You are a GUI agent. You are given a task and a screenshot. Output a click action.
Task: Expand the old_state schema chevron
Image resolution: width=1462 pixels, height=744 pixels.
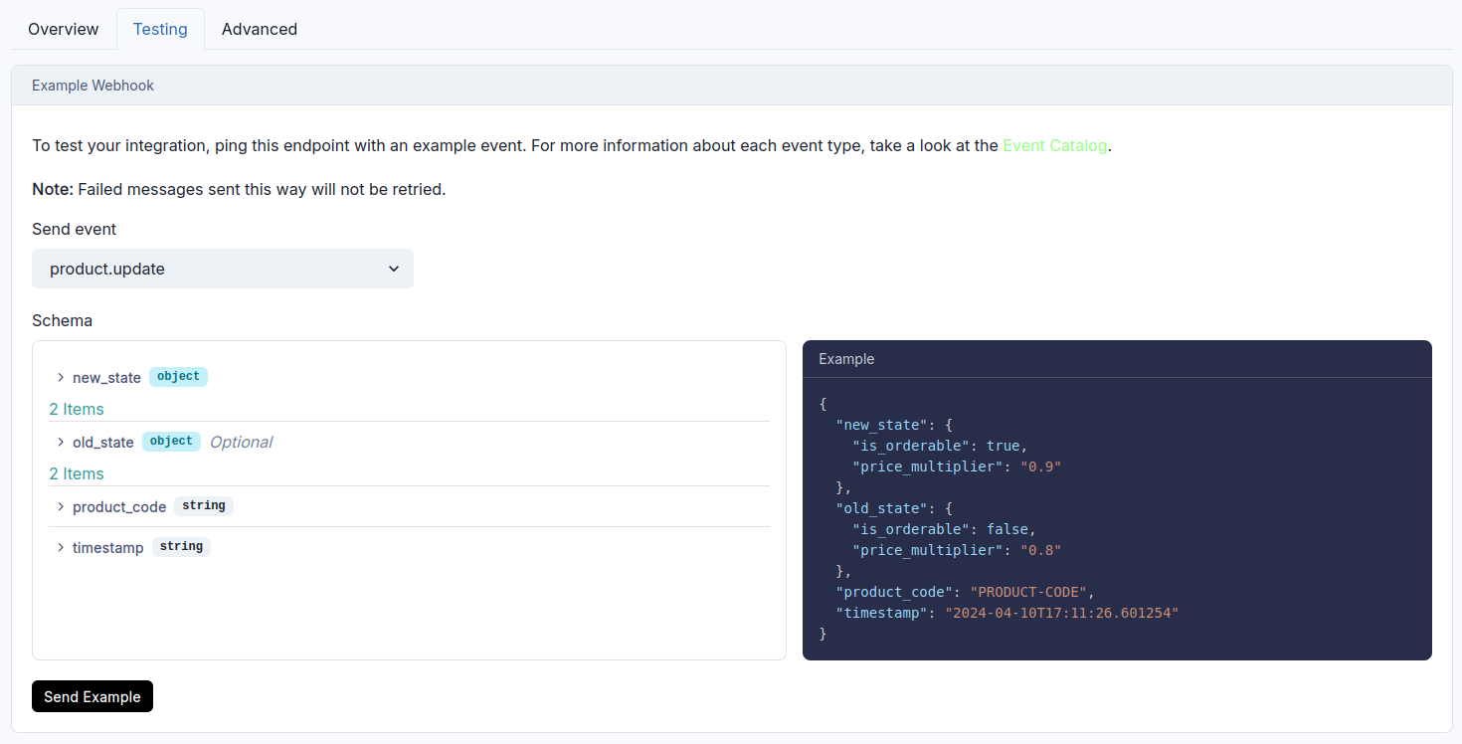pyautogui.click(x=61, y=443)
